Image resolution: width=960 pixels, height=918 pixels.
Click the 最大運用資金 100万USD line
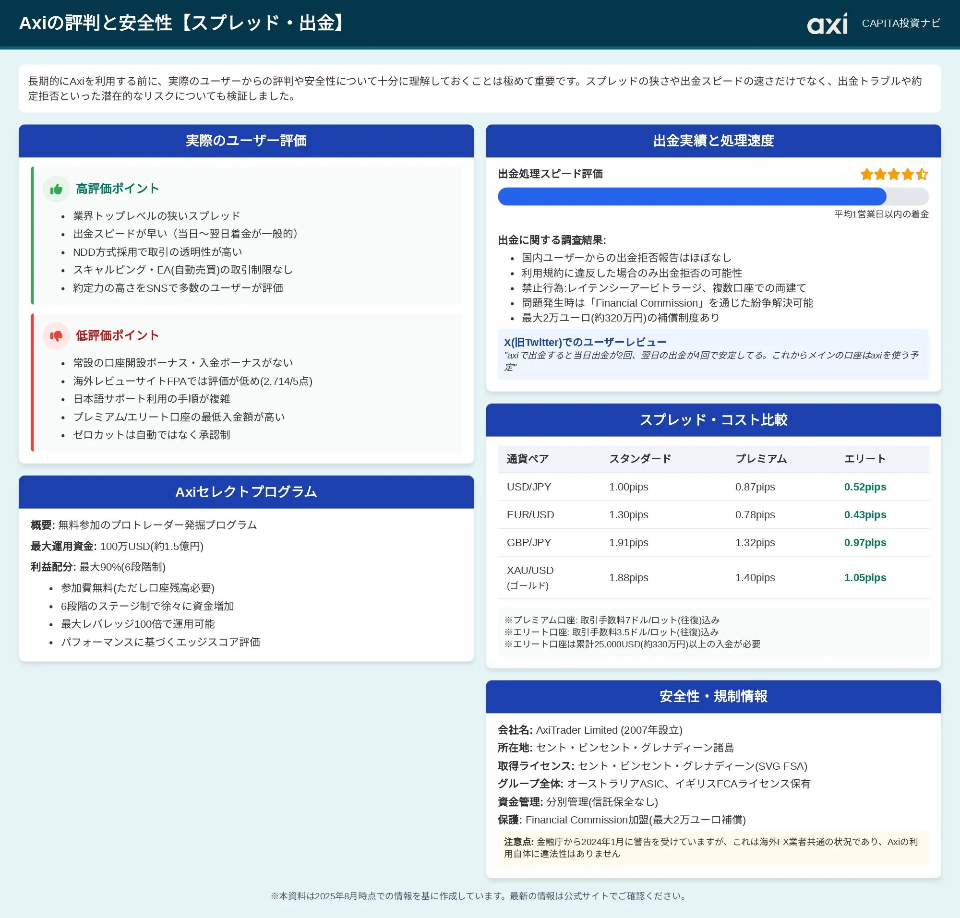(x=117, y=547)
